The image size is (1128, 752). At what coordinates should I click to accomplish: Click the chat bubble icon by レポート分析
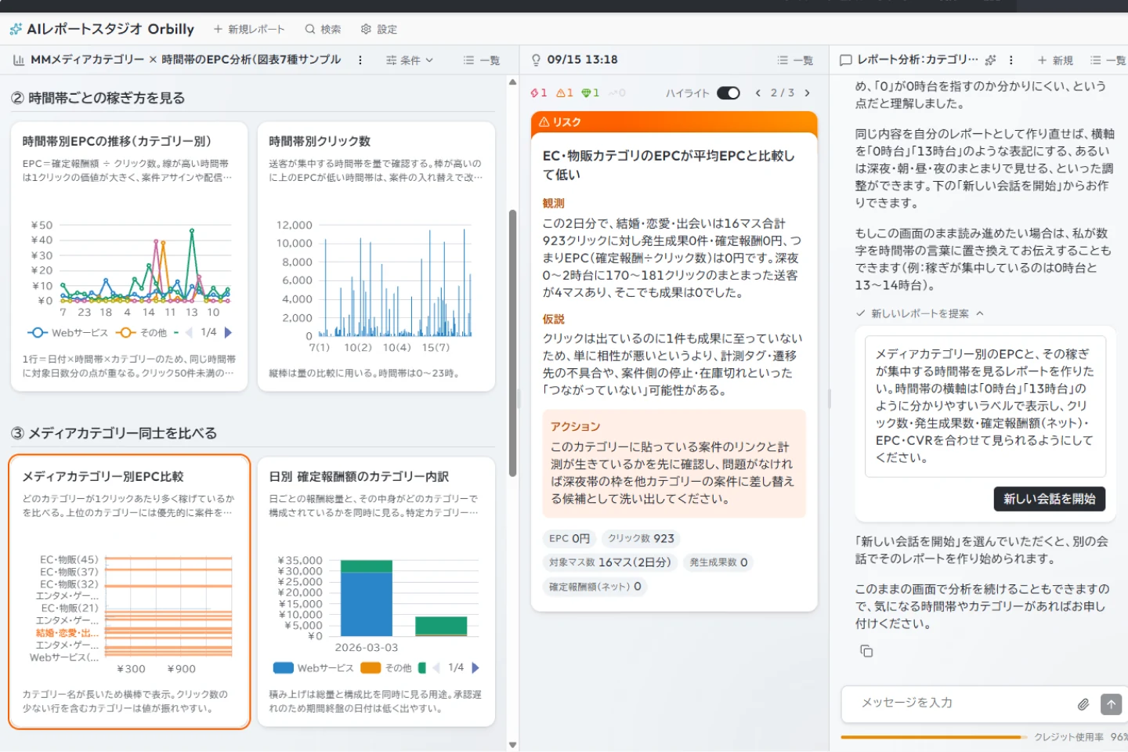click(x=846, y=60)
